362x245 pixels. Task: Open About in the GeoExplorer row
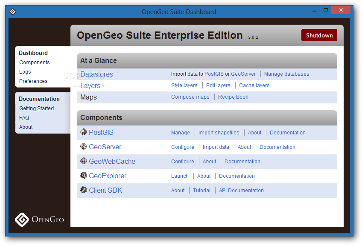coord(204,176)
